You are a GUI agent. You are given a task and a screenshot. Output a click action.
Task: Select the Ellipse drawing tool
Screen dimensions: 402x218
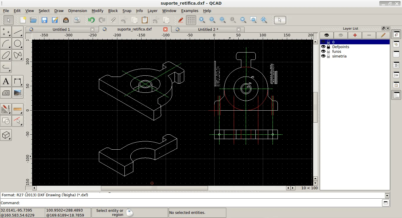(x=6, y=55)
